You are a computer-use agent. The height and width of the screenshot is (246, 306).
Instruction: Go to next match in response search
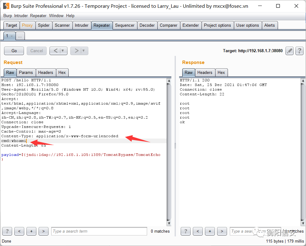coord(222,231)
